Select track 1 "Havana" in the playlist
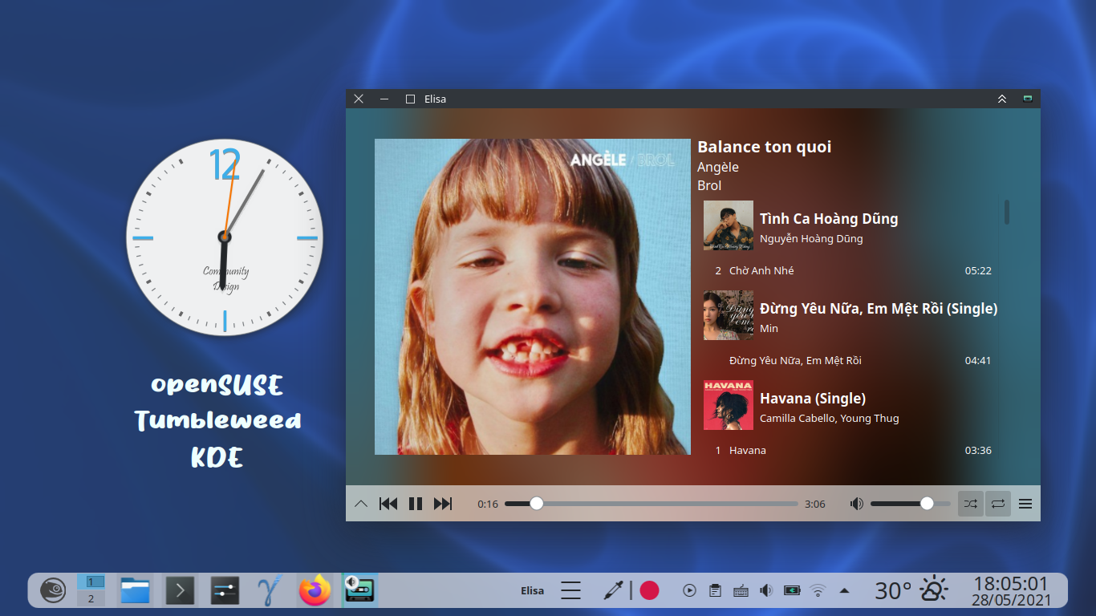 851,451
